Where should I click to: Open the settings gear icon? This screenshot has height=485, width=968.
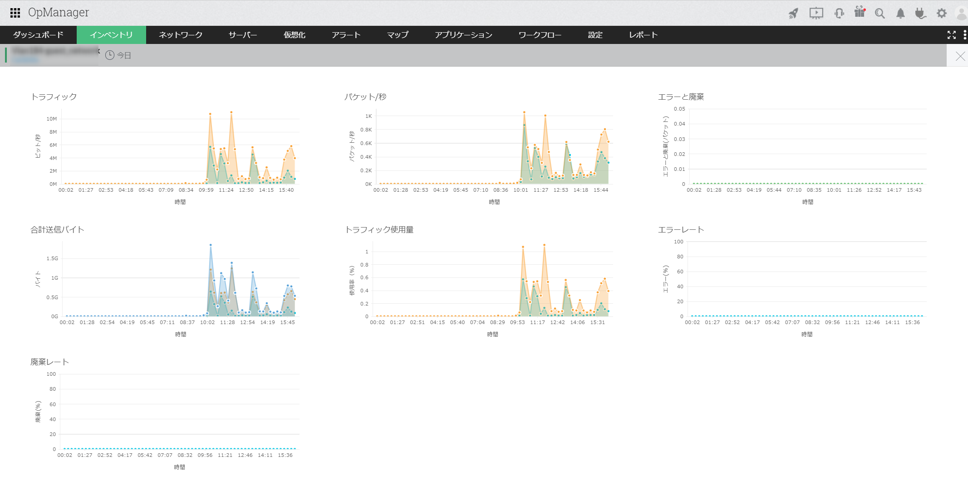pyautogui.click(x=942, y=13)
